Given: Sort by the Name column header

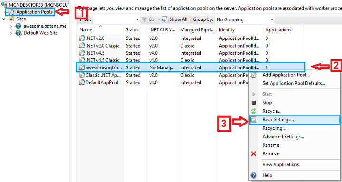Looking at the screenshot, I should tap(100, 30).
